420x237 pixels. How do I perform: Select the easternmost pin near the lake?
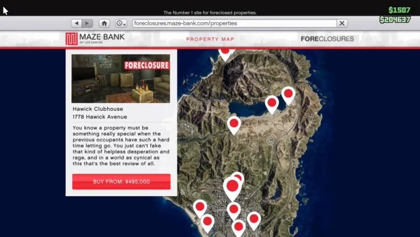(x=288, y=94)
